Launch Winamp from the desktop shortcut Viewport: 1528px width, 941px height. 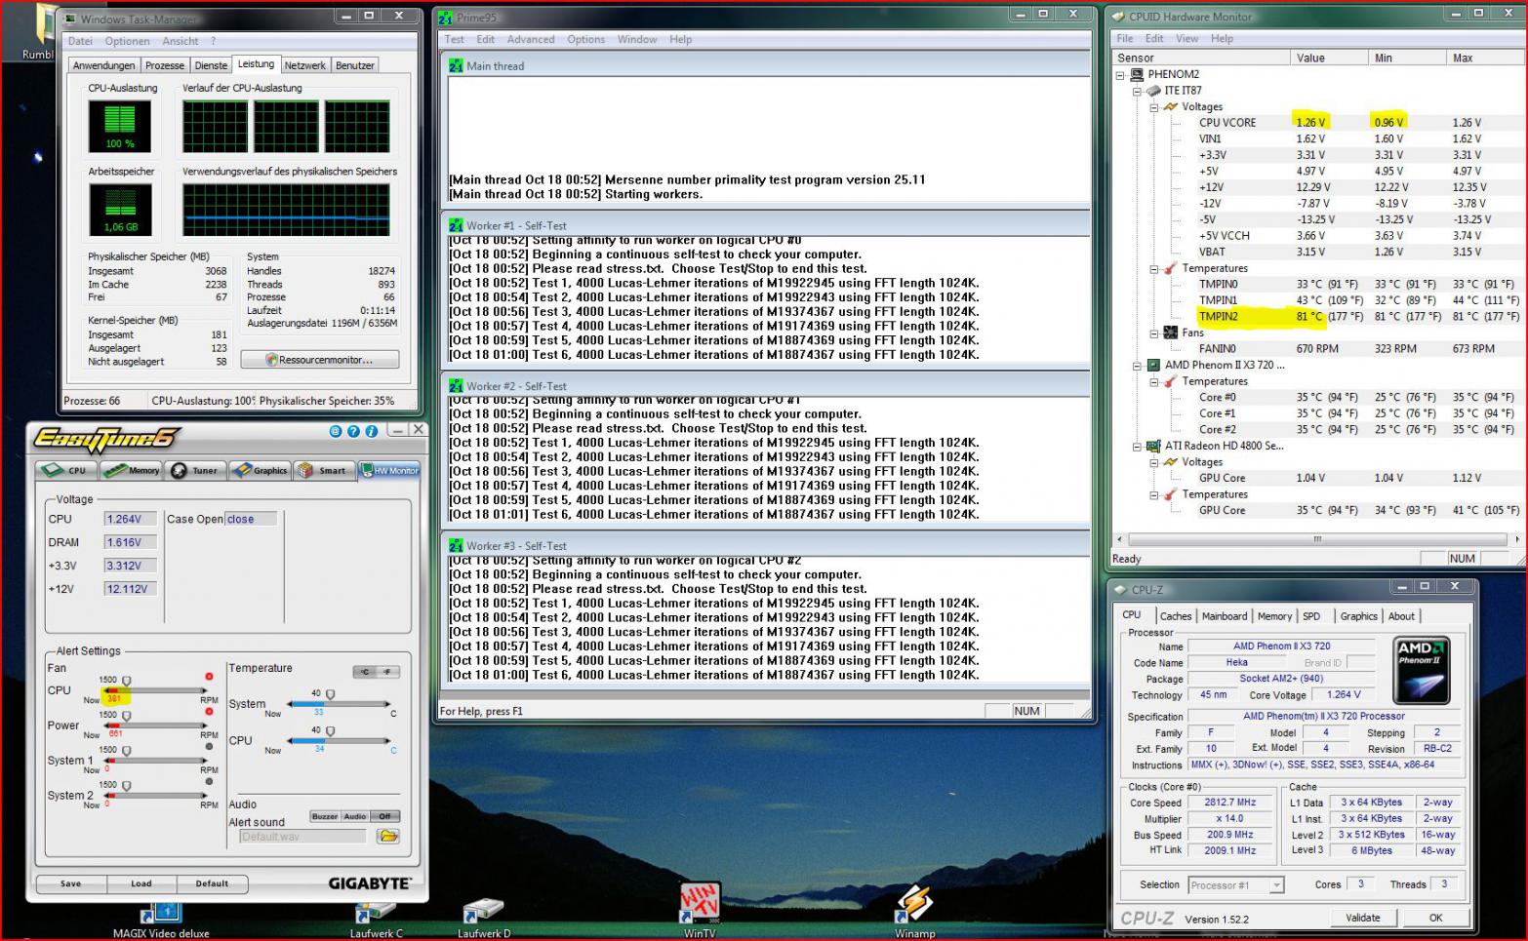(914, 904)
